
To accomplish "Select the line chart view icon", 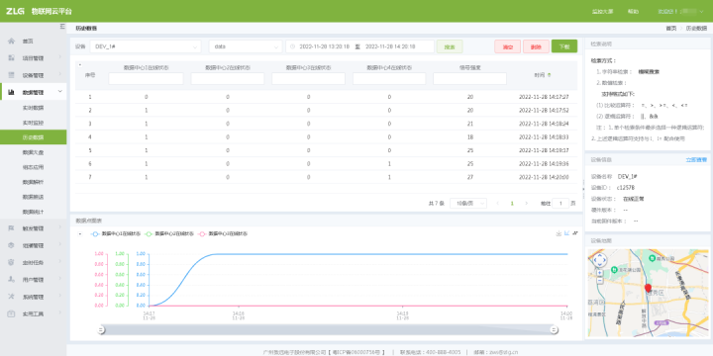I will 566,233.
